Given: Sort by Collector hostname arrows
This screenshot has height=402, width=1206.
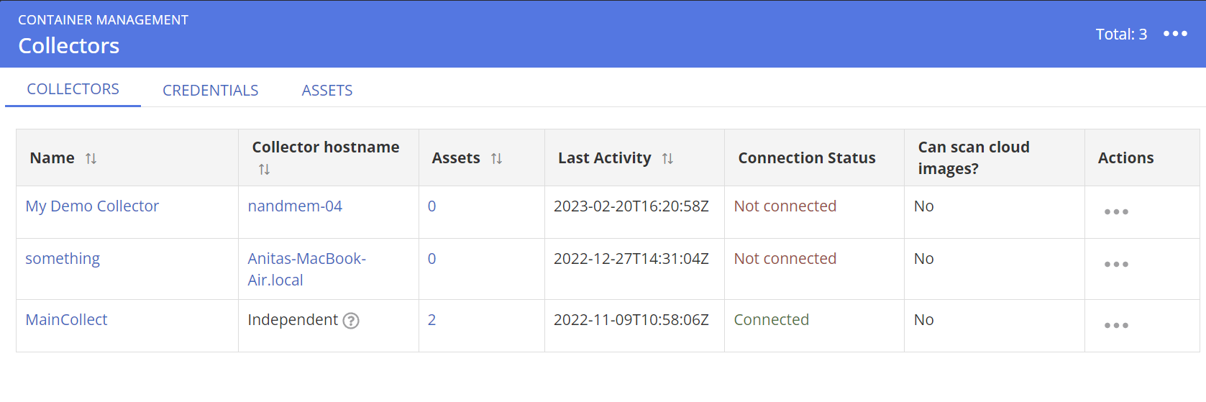Looking at the screenshot, I should click(264, 170).
